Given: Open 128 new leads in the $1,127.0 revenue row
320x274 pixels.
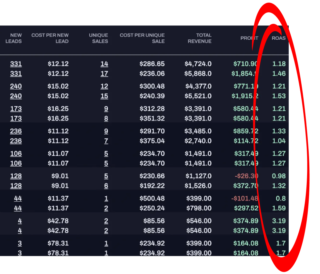Looking at the screenshot, I should click(x=16, y=176).
